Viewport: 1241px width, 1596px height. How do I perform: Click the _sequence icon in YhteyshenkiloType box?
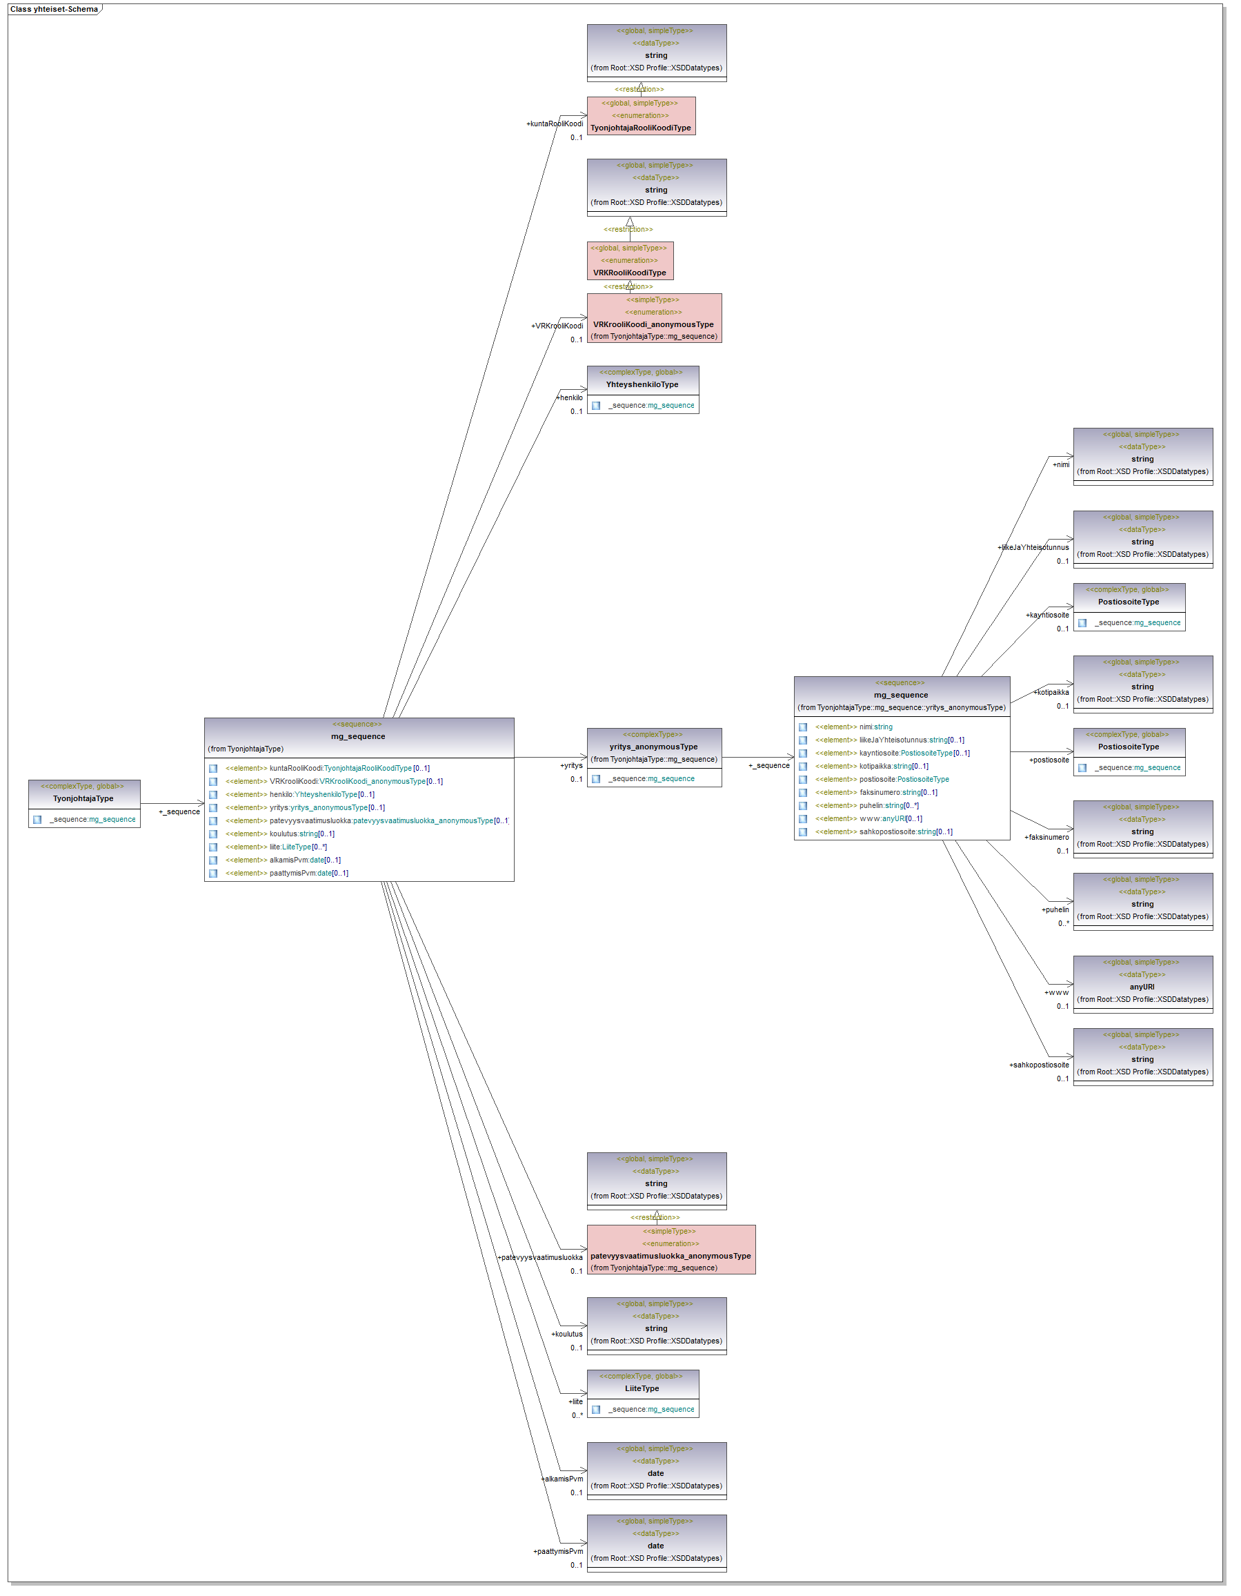596,406
